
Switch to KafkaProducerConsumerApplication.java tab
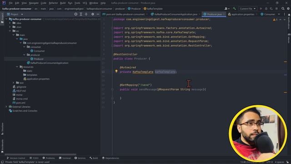175,14
